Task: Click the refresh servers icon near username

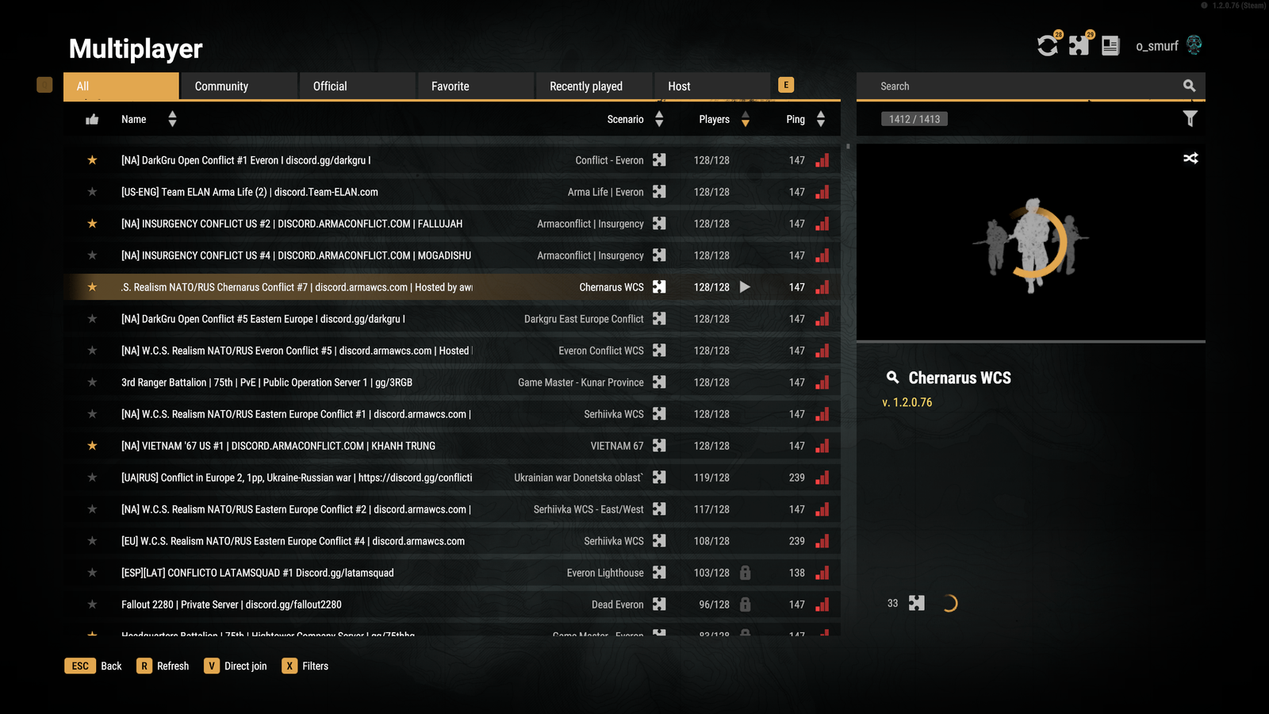Action: point(1048,46)
